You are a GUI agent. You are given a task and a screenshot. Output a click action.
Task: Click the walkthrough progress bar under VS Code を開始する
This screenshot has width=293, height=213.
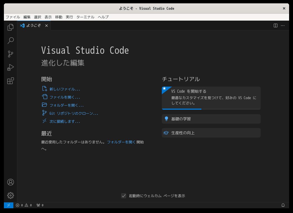tap(211, 109)
